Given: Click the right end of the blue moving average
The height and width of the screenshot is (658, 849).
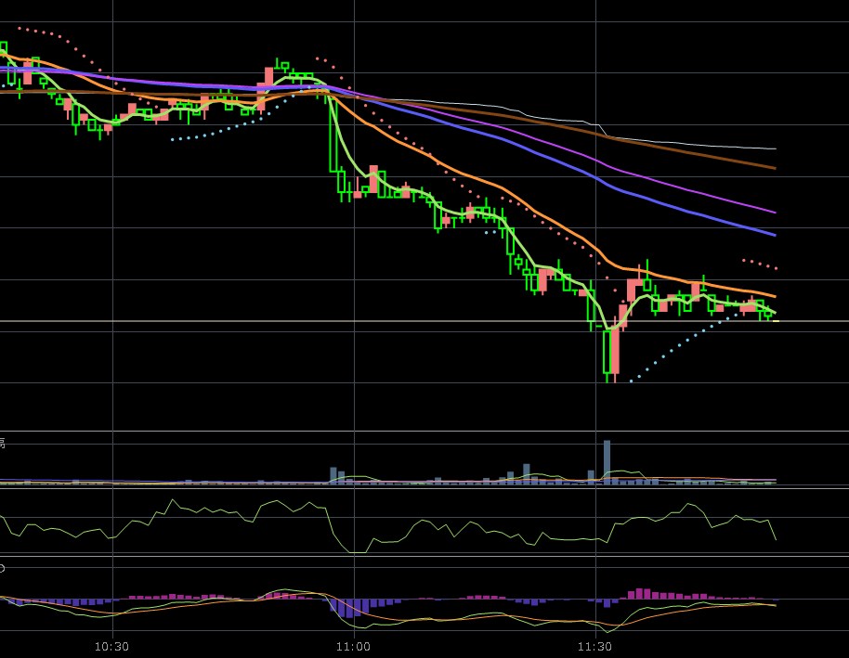Looking at the screenshot, I should (773, 235).
